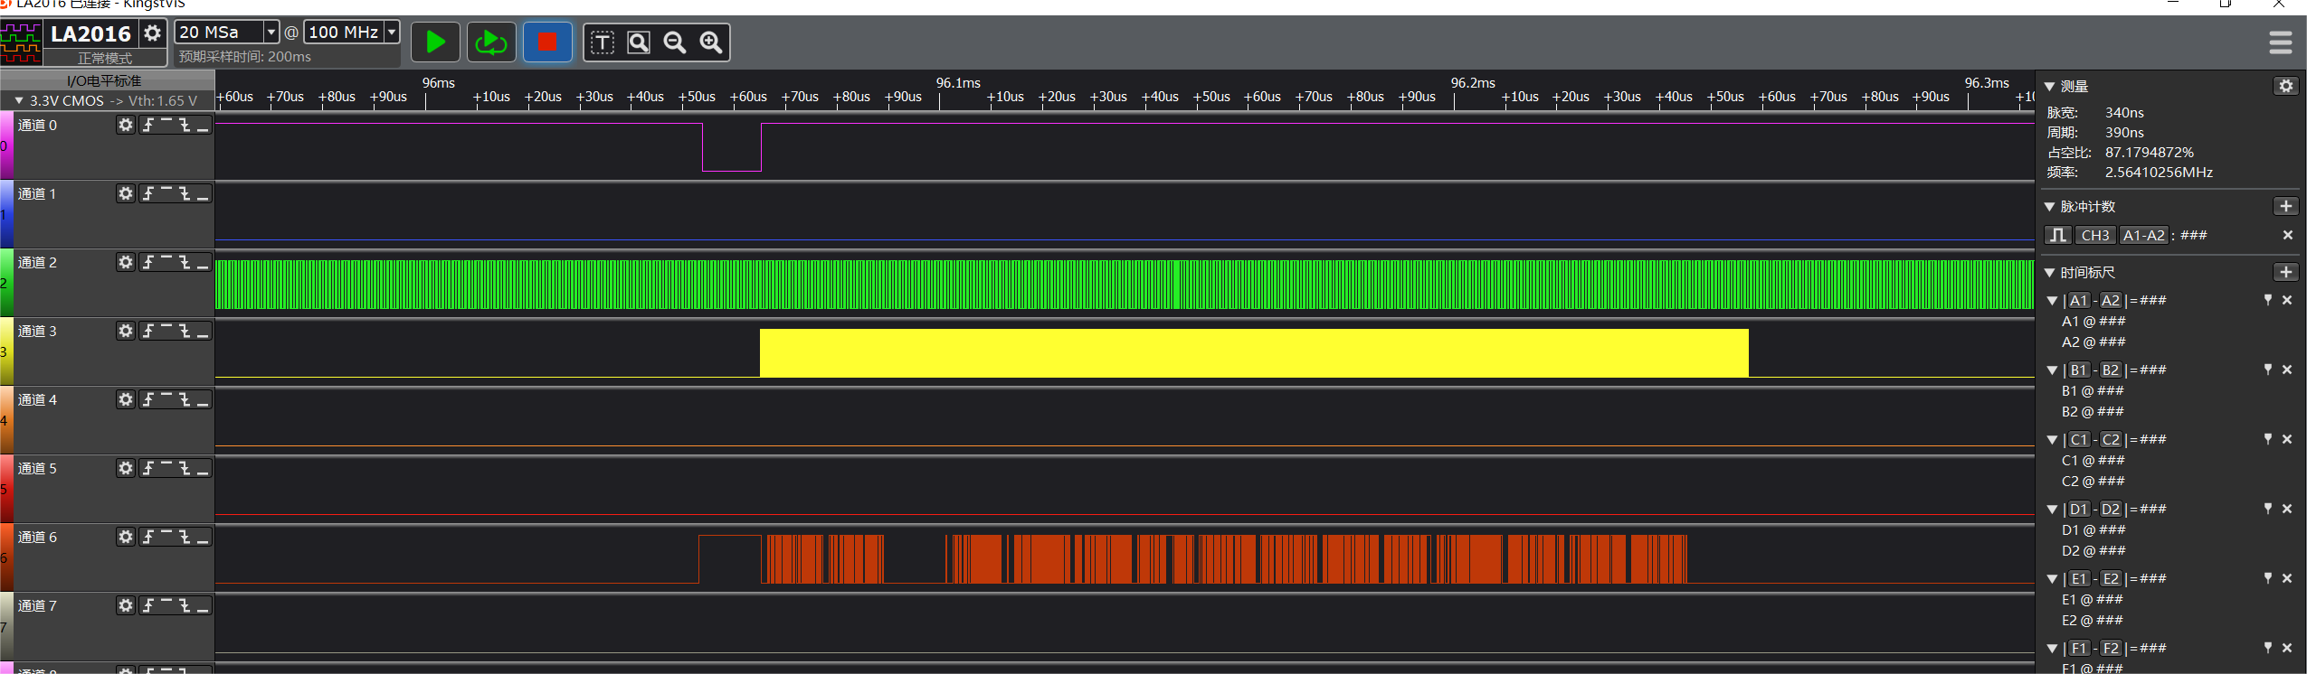Set falling edge trigger on channel 0
This screenshot has width=2307, height=674.
185,125
